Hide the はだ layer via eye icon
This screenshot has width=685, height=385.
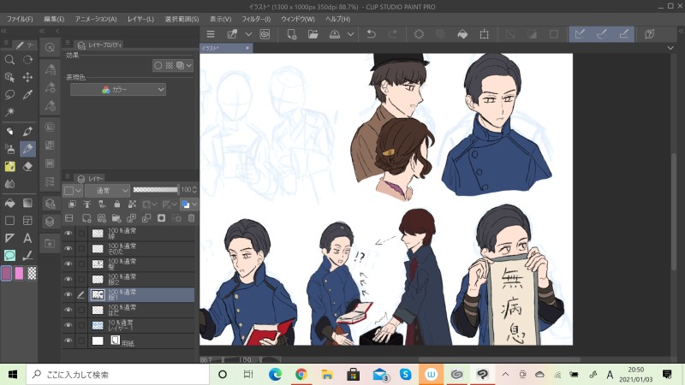pos(68,310)
